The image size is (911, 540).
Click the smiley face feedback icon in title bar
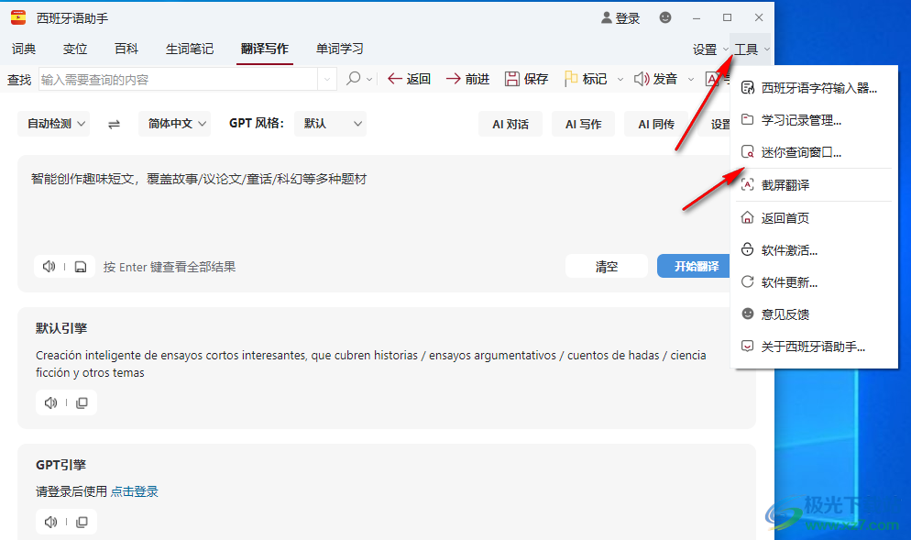point(665,17)
